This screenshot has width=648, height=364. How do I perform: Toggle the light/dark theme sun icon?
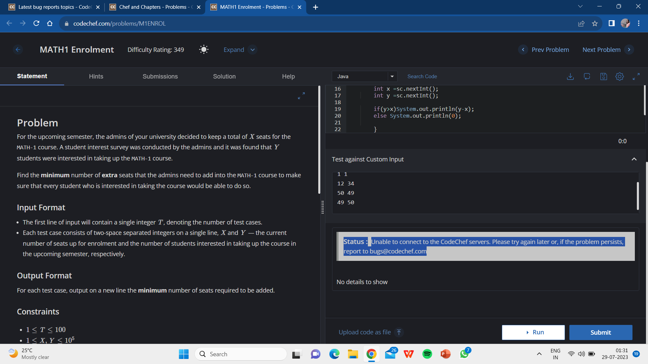204,50
